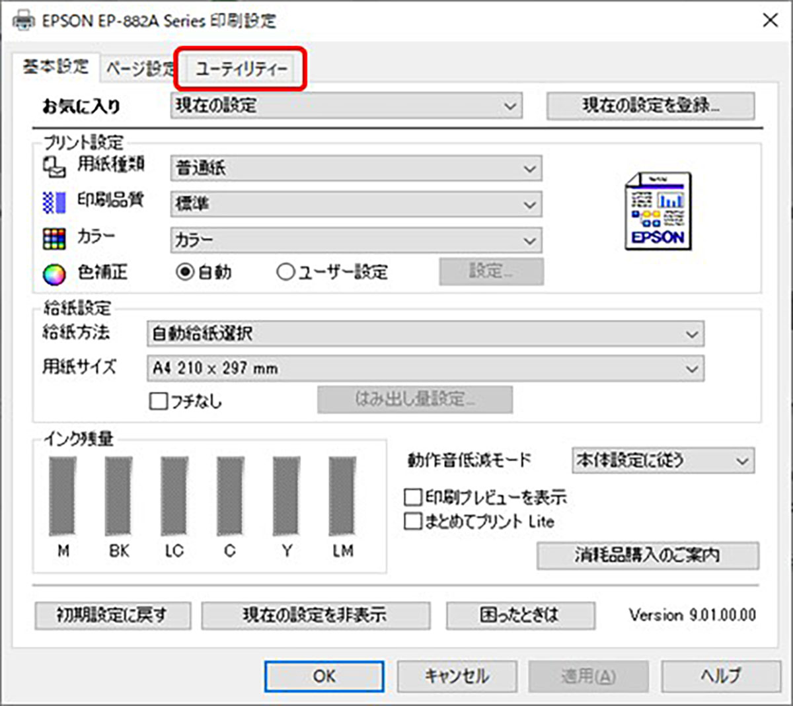The width and height of the screenshot is (793, 706).
Task: Click the LC ink level bar
Action: tap(174, 496)
